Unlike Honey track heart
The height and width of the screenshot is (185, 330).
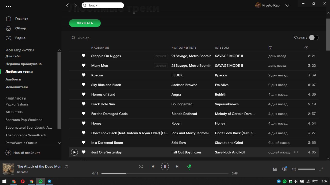coord(84,123)
